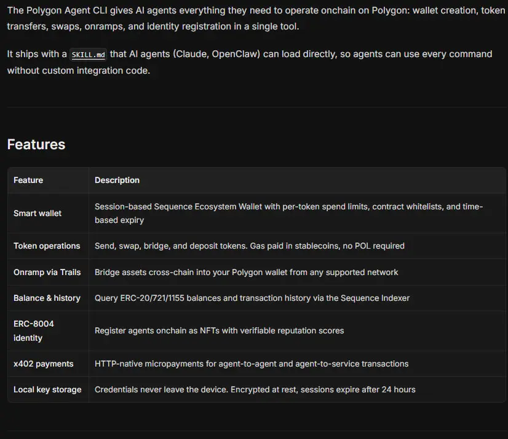Select the Token operations feature cell
Screen dimensions: 508x439
click(47, 246)
